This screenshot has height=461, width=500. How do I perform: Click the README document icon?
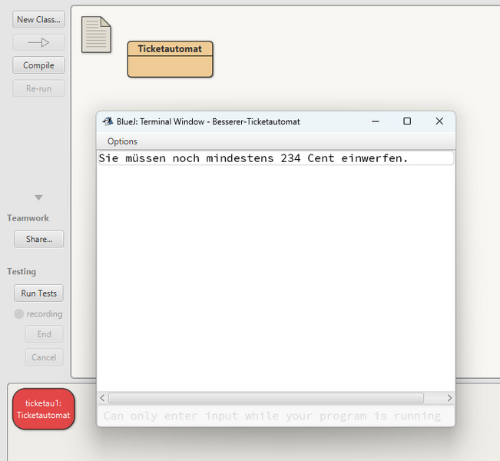click(x=96, y=35)
